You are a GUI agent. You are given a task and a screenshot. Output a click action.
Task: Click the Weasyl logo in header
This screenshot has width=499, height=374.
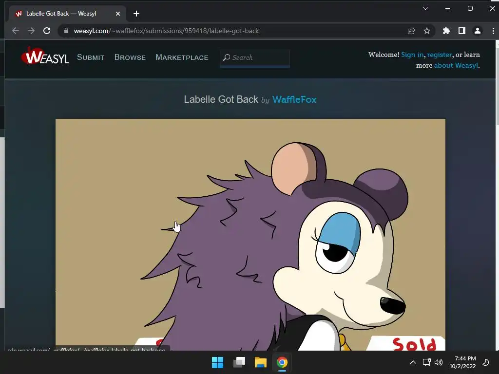[x=45, y=56]
